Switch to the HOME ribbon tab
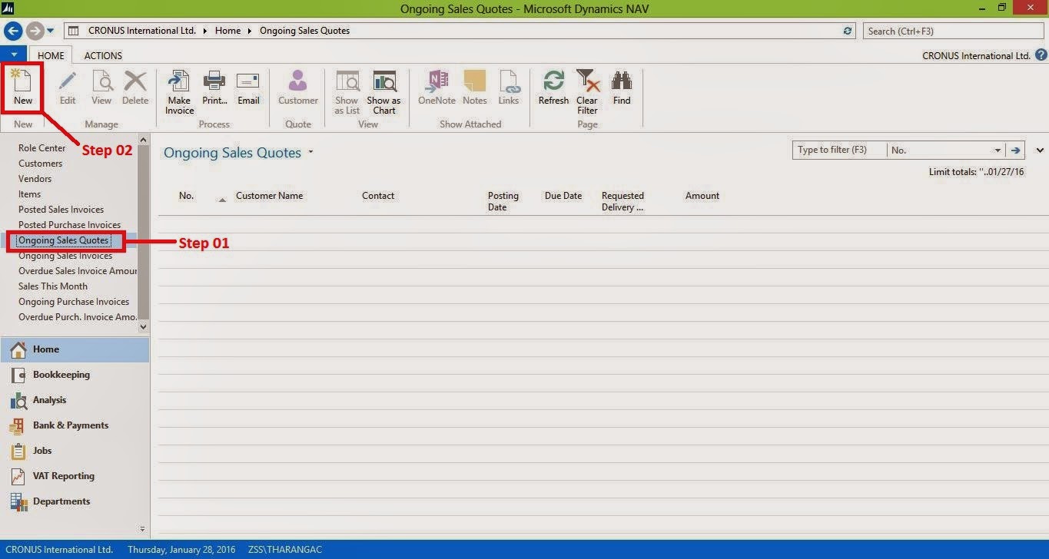The height and width of the screenshot is (559, 1049). (x=51, y=55)
